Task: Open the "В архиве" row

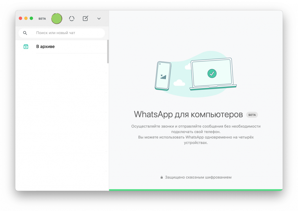Action: [61, 47]
